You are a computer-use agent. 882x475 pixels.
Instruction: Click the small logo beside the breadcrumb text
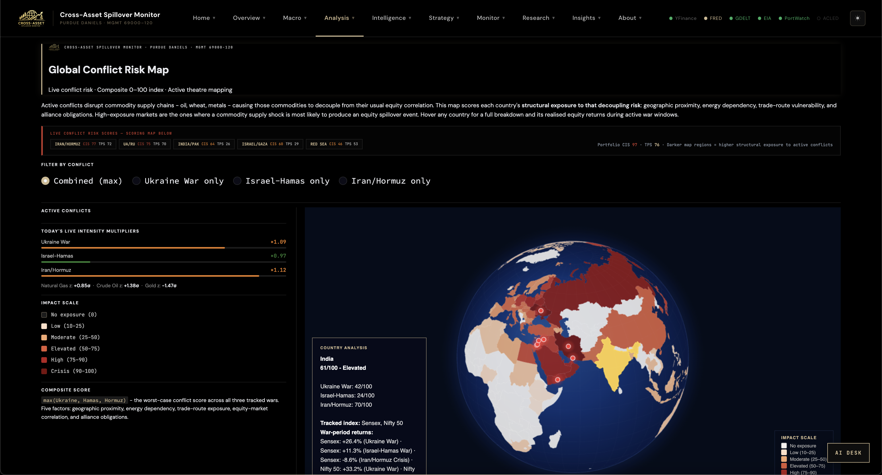pyautogui.click(x=54, y=47)
